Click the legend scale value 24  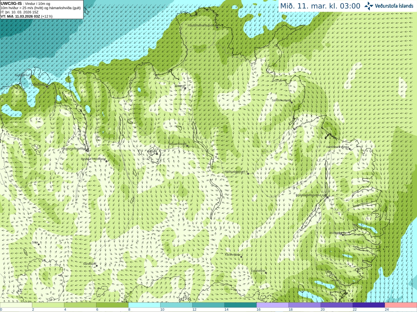pyautogui.click(x=387, y=310)
